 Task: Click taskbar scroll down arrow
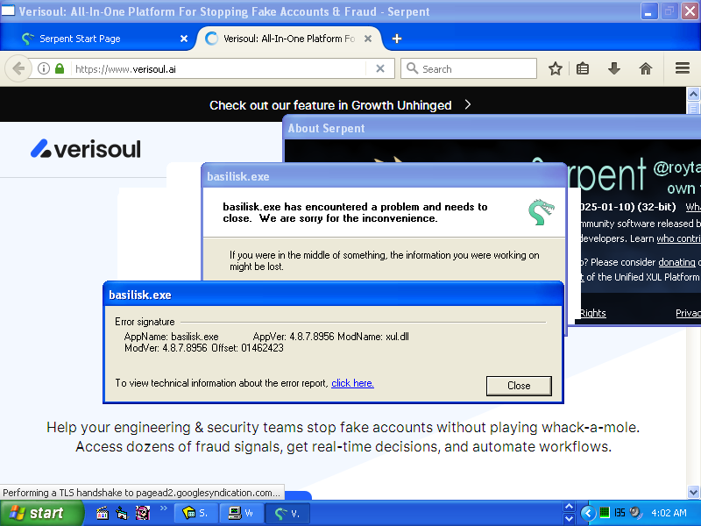[569, 519]
